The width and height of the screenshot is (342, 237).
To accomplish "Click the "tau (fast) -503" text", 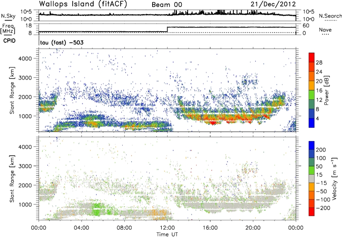I will [62, 42].
